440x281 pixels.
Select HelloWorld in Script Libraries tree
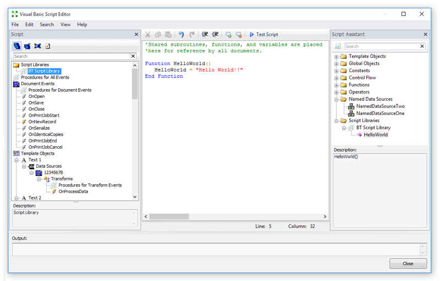pyautogui.click(x=375, y=135)
